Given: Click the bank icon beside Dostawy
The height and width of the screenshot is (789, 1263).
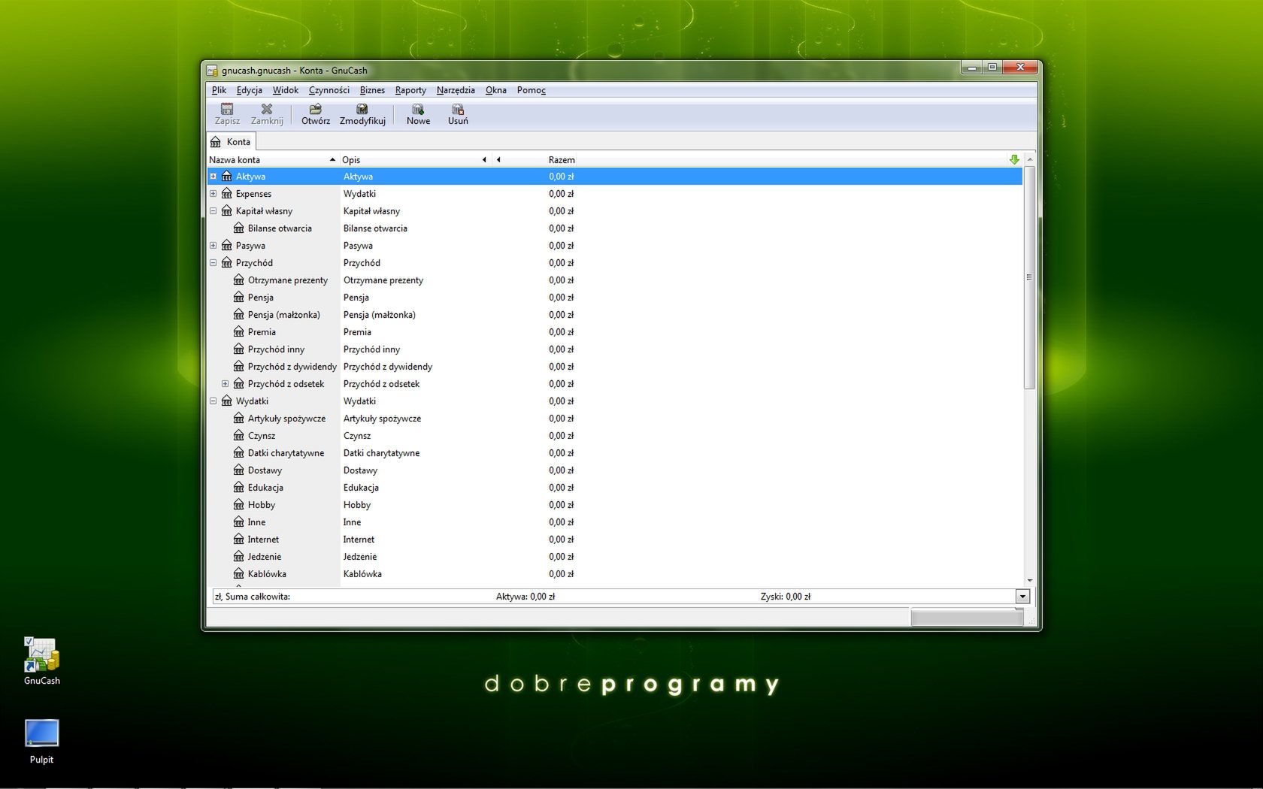Looking at the screenshot, I should [238, 470].
